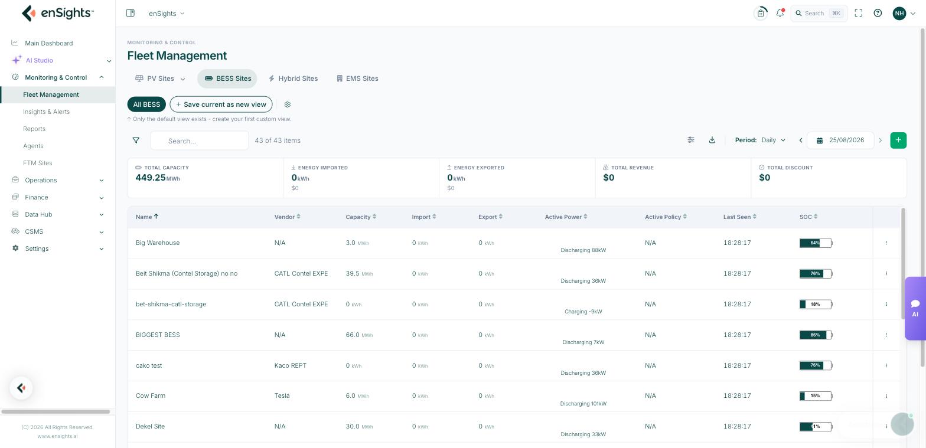Viewport: 926px width, 448px height.
Task: Download the BESS sites table
Action: click(x=712, y=140)
